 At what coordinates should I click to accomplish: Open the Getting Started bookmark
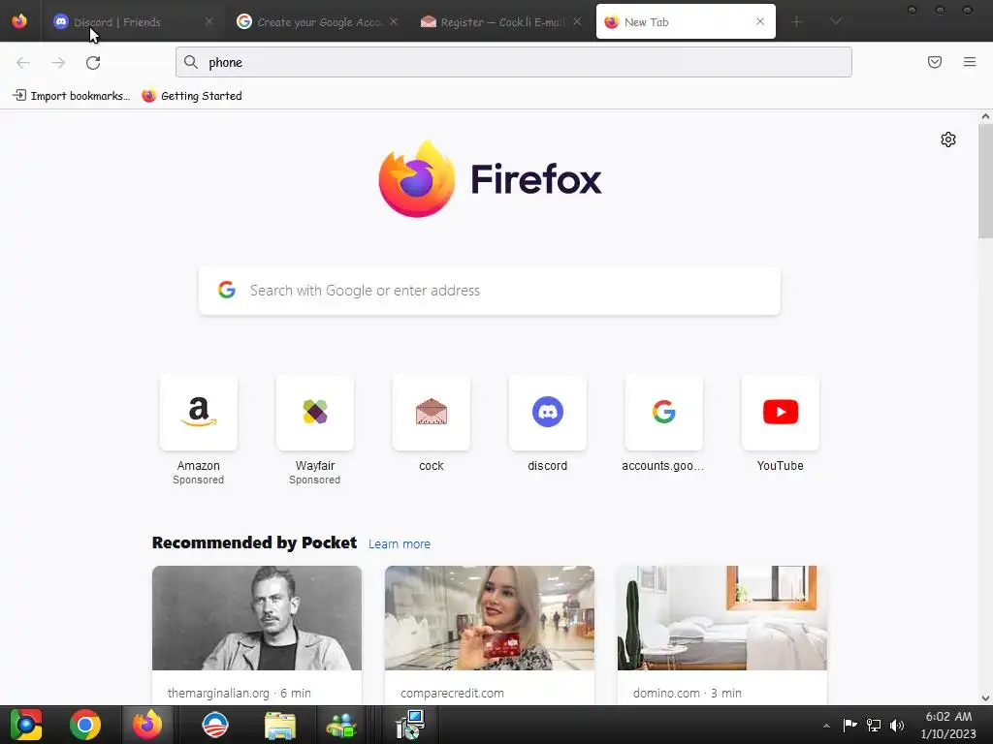[x=192, y=96]
